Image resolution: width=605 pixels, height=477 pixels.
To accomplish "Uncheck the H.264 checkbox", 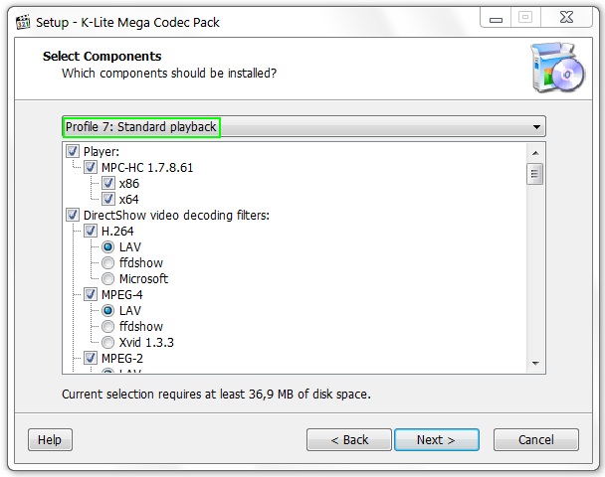I will click(x=91, y=231).
